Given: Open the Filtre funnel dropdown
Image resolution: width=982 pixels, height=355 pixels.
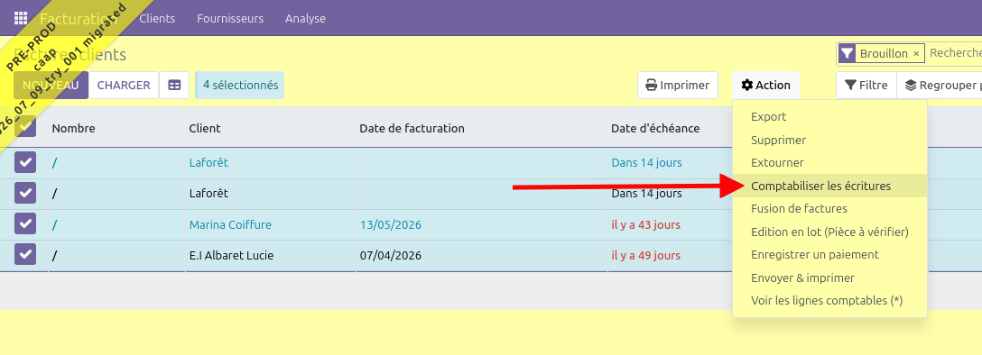Looking at the screenshot, I should [x=866, y=85].
